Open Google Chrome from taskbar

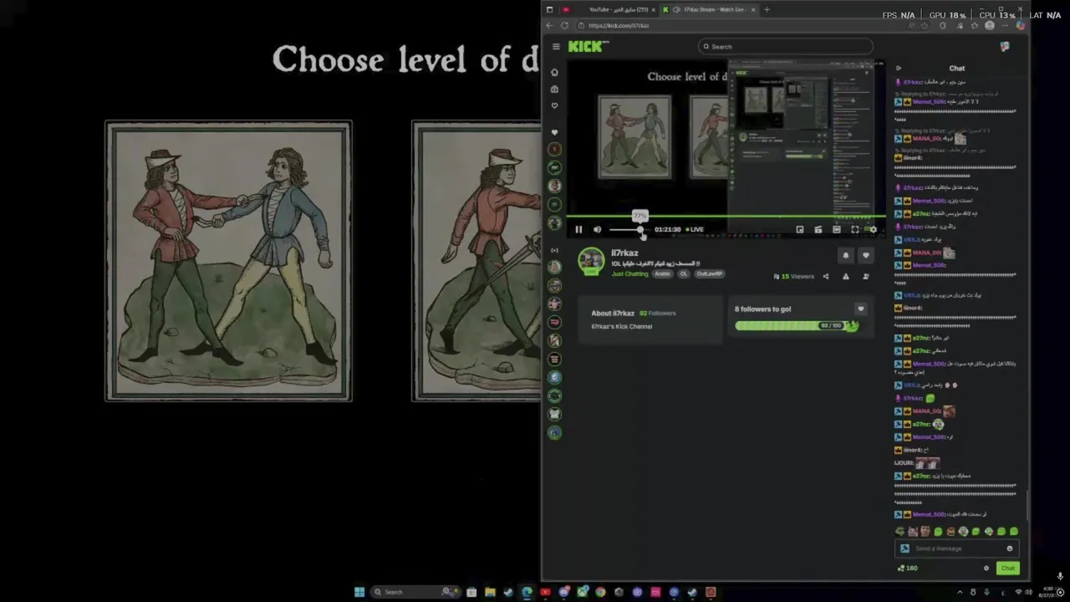click(600, 592)
